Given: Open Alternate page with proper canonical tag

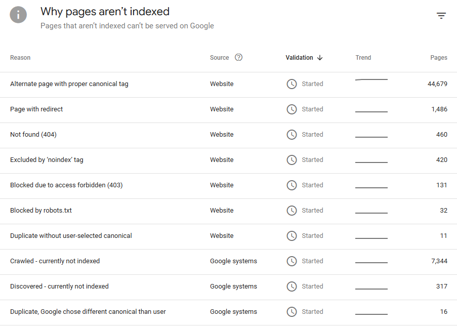Looking at the screenshot, I should point(69,84).
